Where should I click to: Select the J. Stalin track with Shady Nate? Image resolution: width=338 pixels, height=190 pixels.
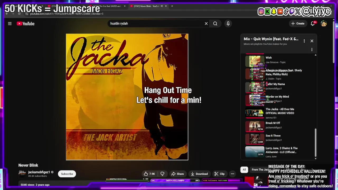click(279, 74)
